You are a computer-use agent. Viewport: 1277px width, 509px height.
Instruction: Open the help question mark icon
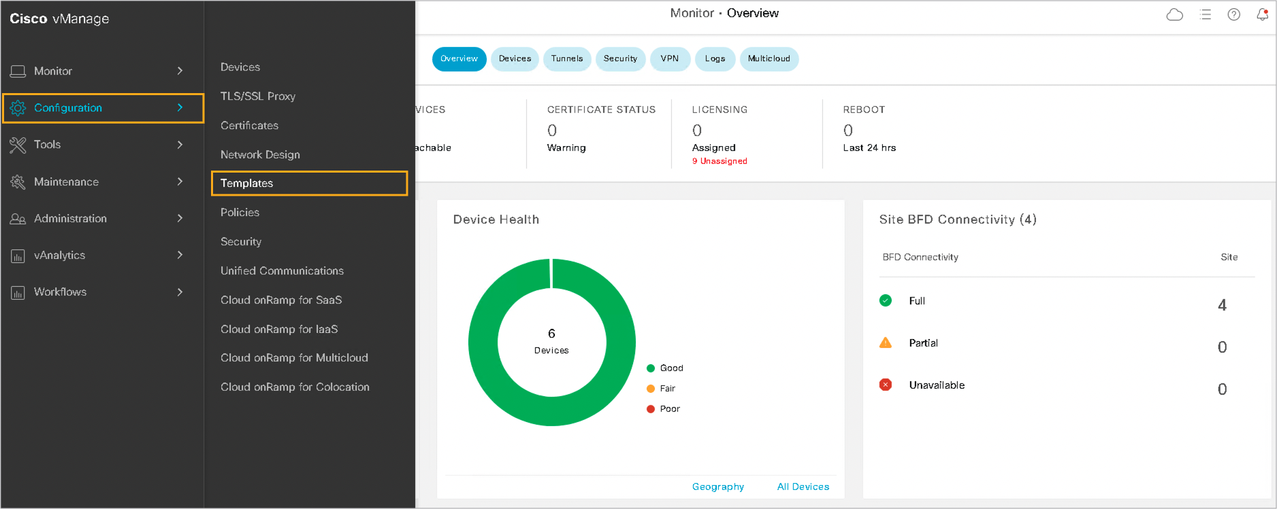[x=1233, y=14]
